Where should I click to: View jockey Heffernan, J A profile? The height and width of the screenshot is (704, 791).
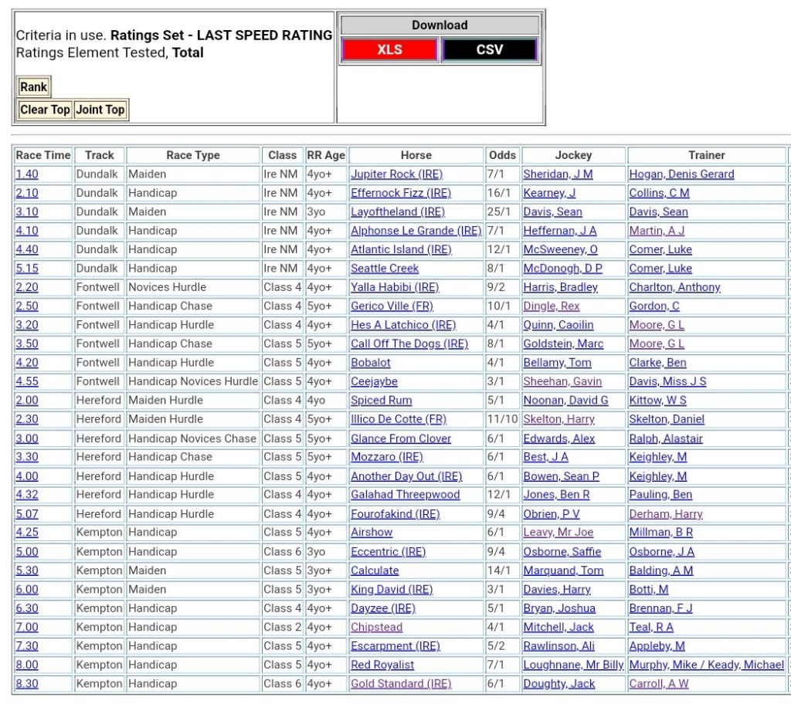[x=559, y=231]
